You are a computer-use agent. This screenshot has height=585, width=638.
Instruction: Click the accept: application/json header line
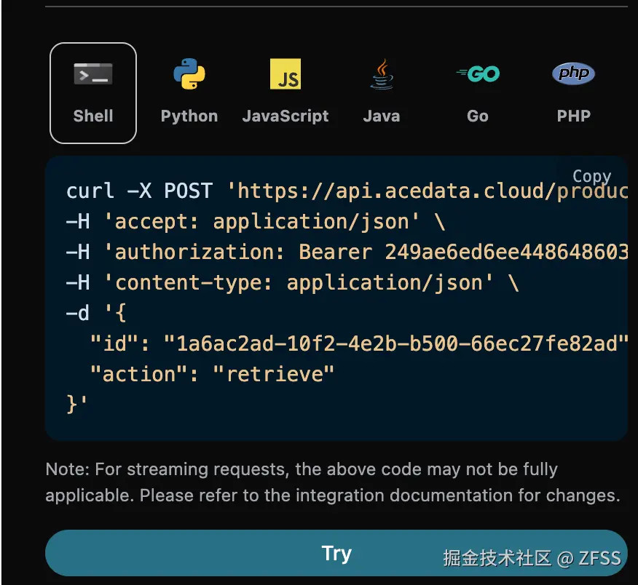(256, 222)
